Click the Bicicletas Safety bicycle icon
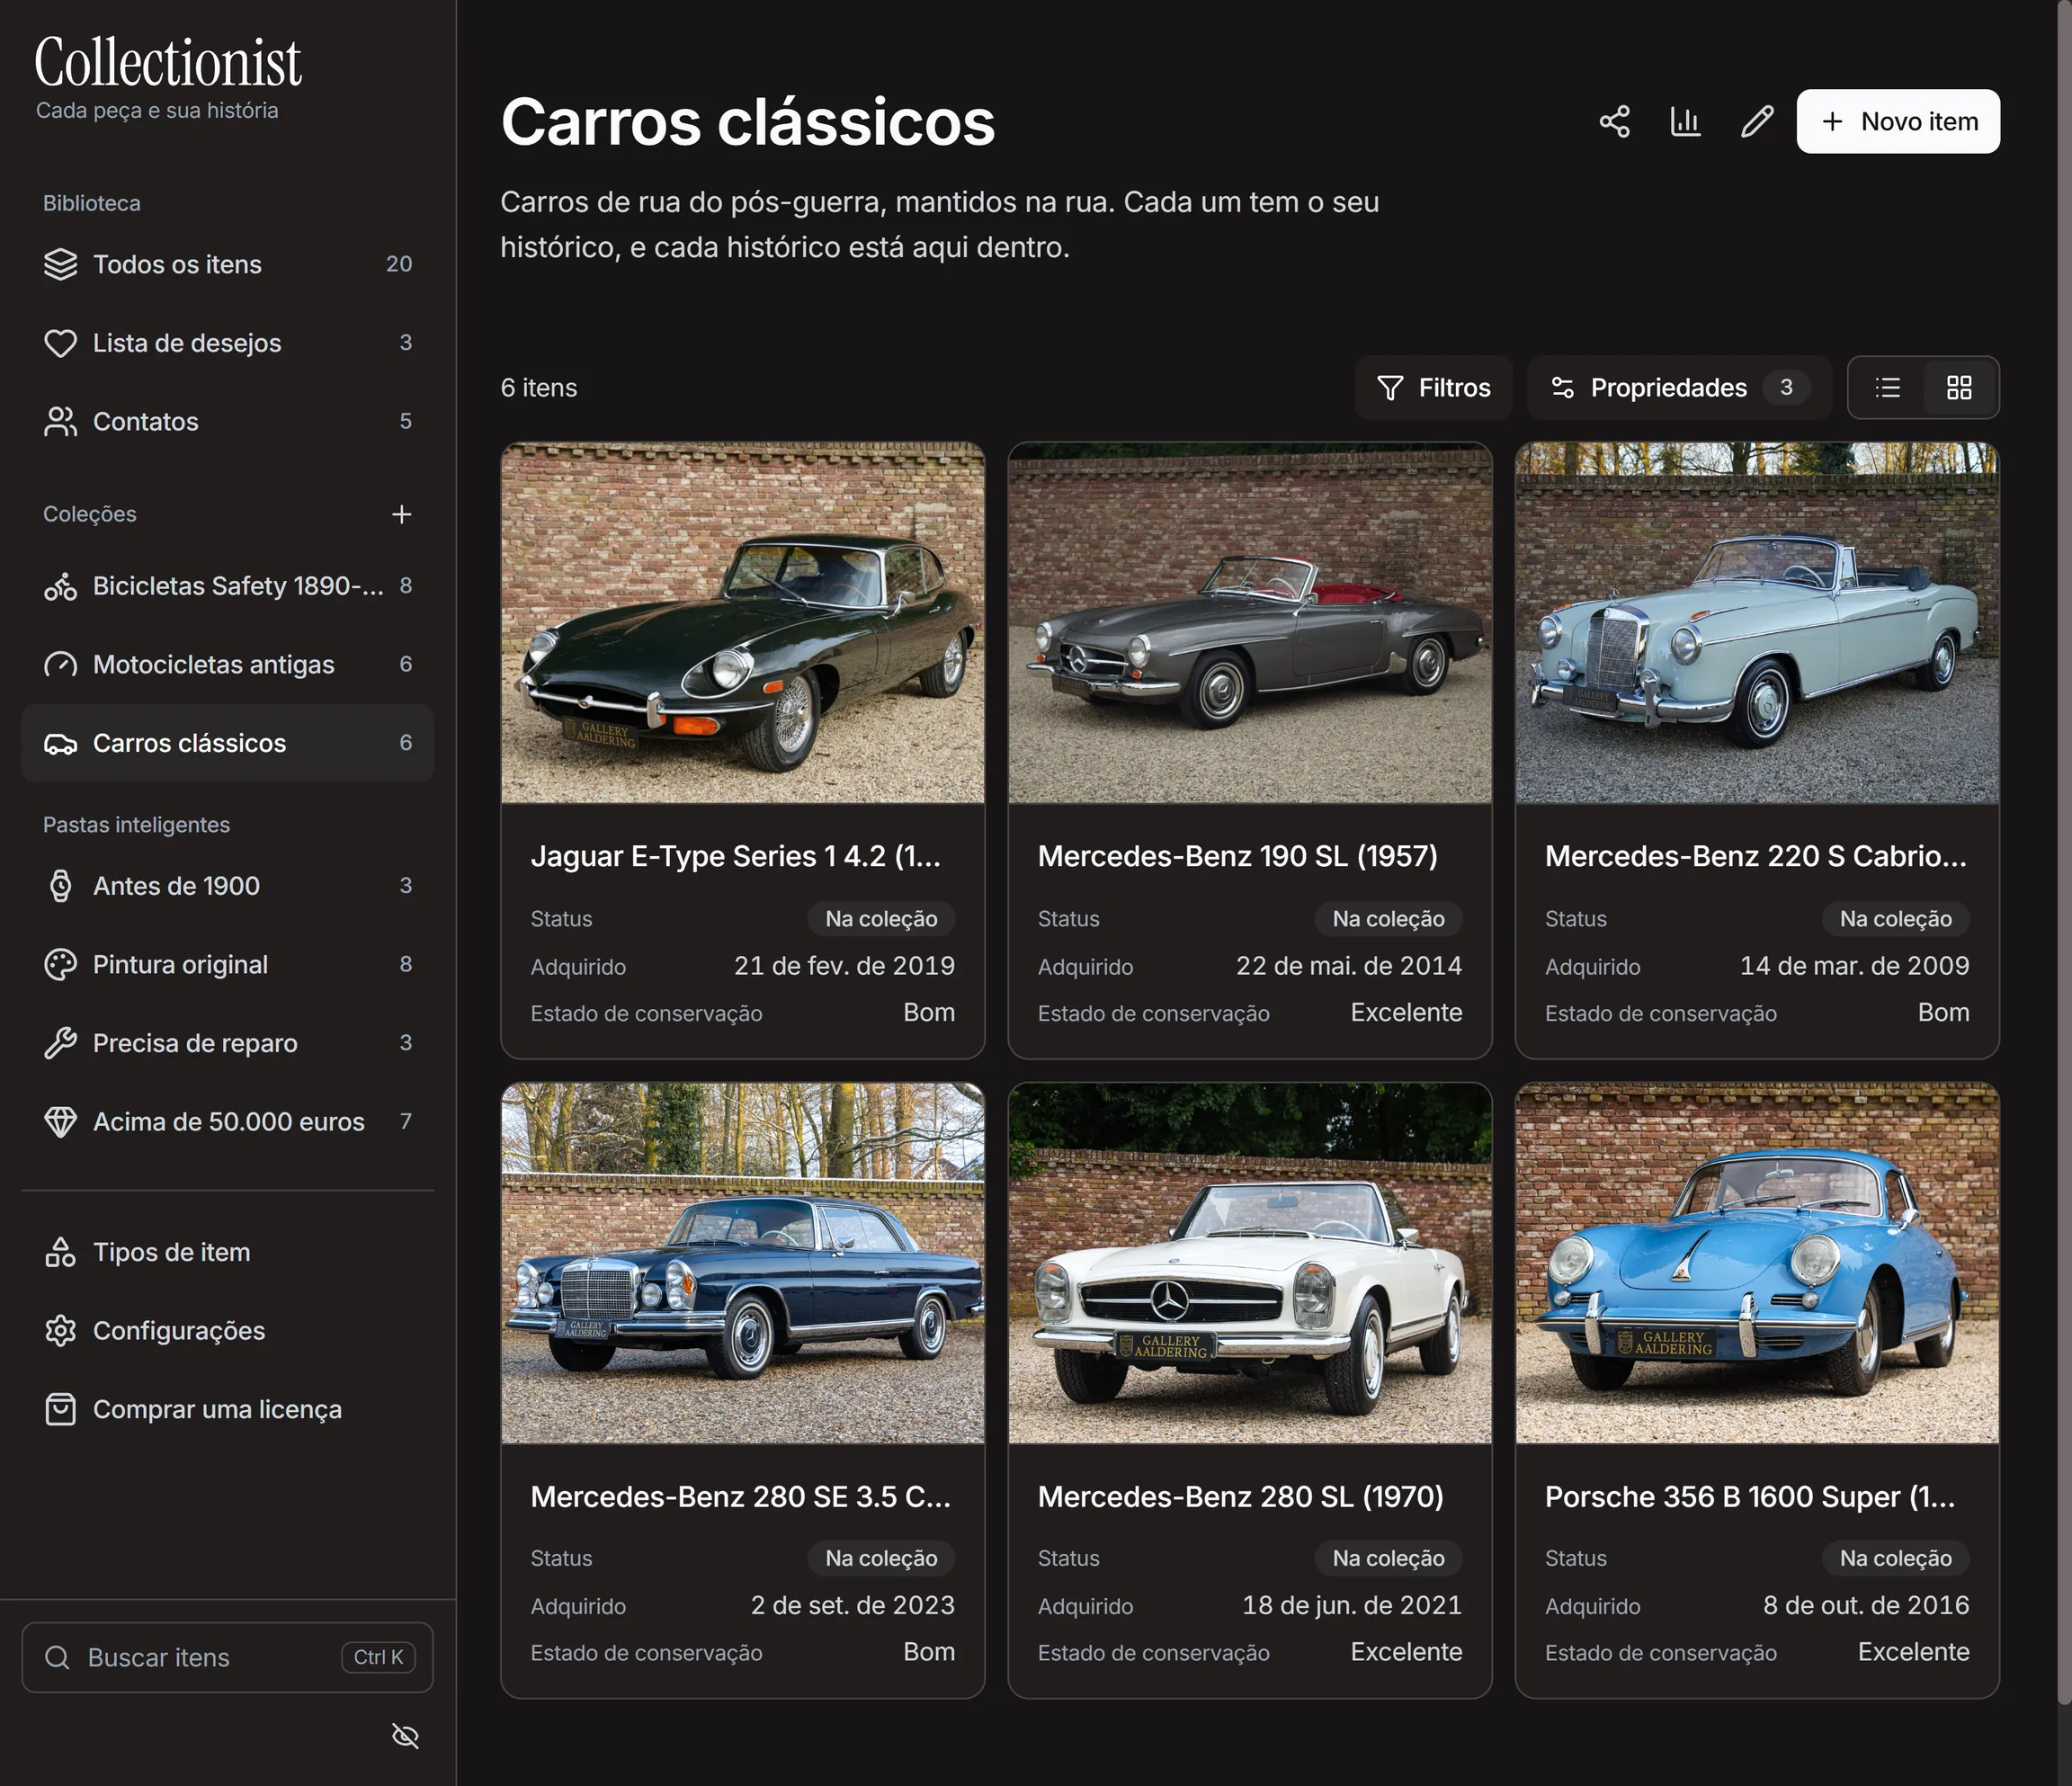Screen dimensions: 2072x1786 tap(60, 586)
